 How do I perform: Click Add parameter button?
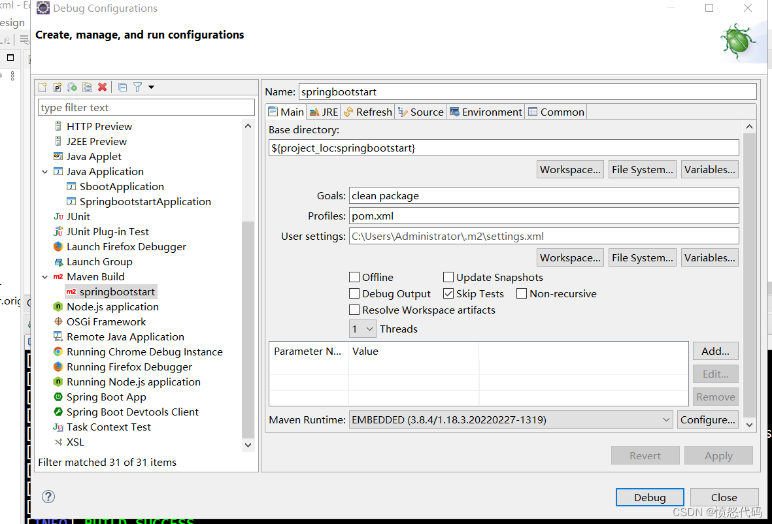click(x=715, y=352)
